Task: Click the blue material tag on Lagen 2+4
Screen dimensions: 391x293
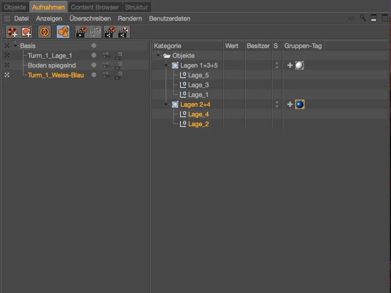Action: tap(300, 104)
